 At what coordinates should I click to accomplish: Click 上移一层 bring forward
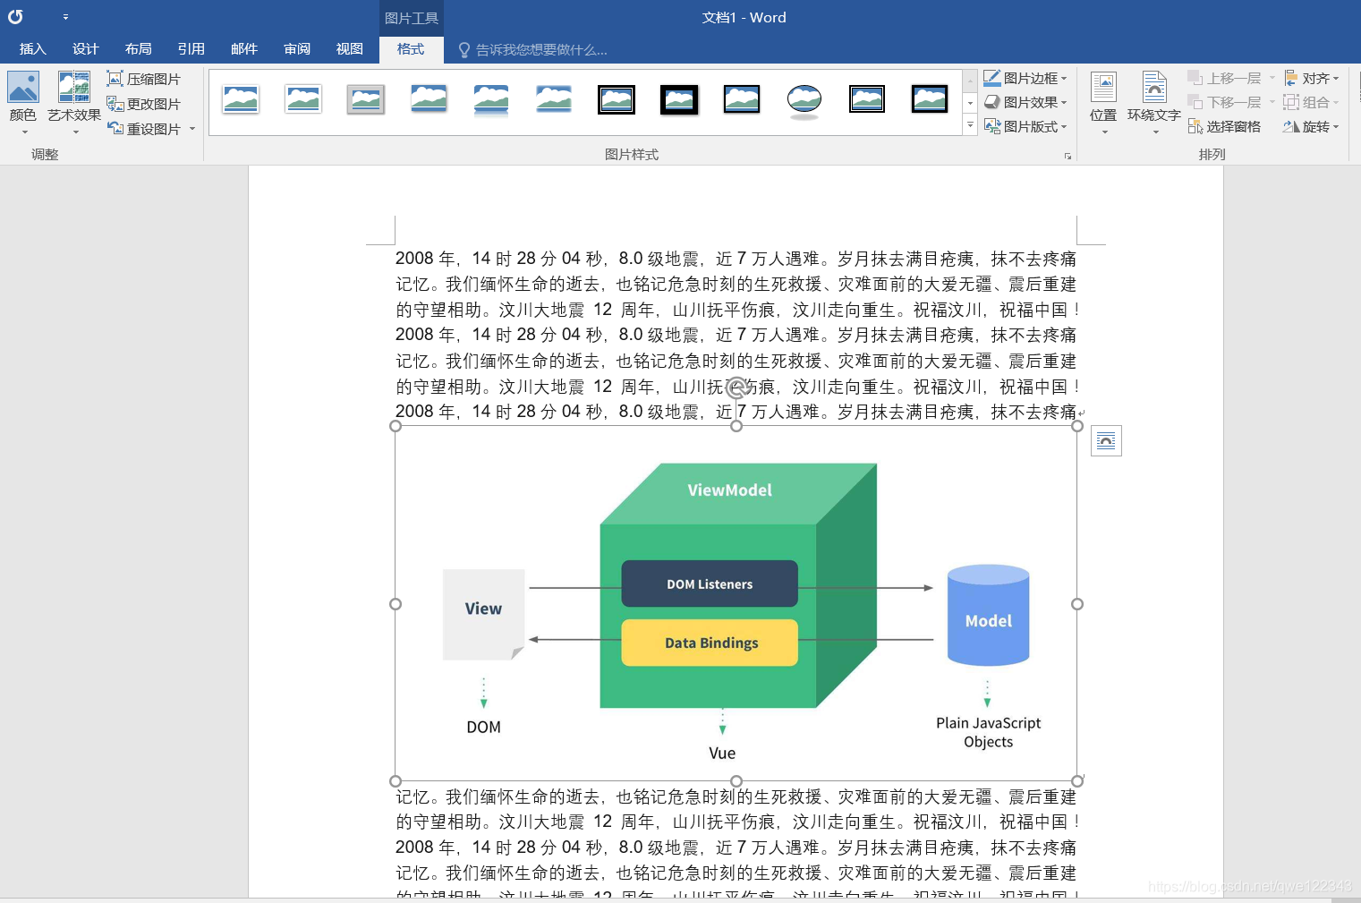(1225, 78)
